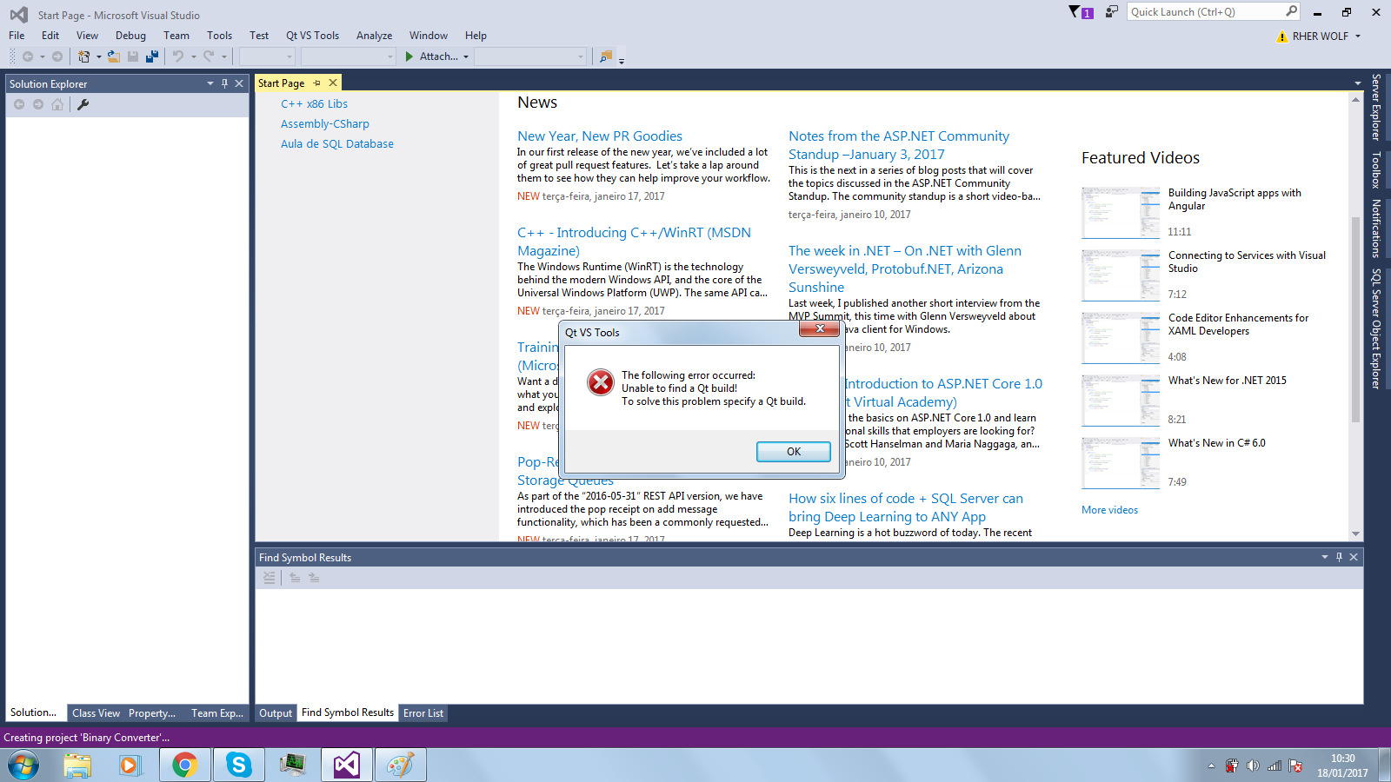The image size is (1391, 782).
Task: Open the Server Explorer side tab
Action: [1376, 108]
